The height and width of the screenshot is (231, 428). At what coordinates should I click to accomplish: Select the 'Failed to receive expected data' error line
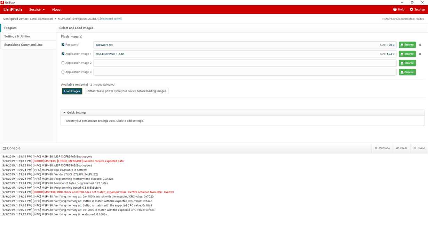coord(63,161)
